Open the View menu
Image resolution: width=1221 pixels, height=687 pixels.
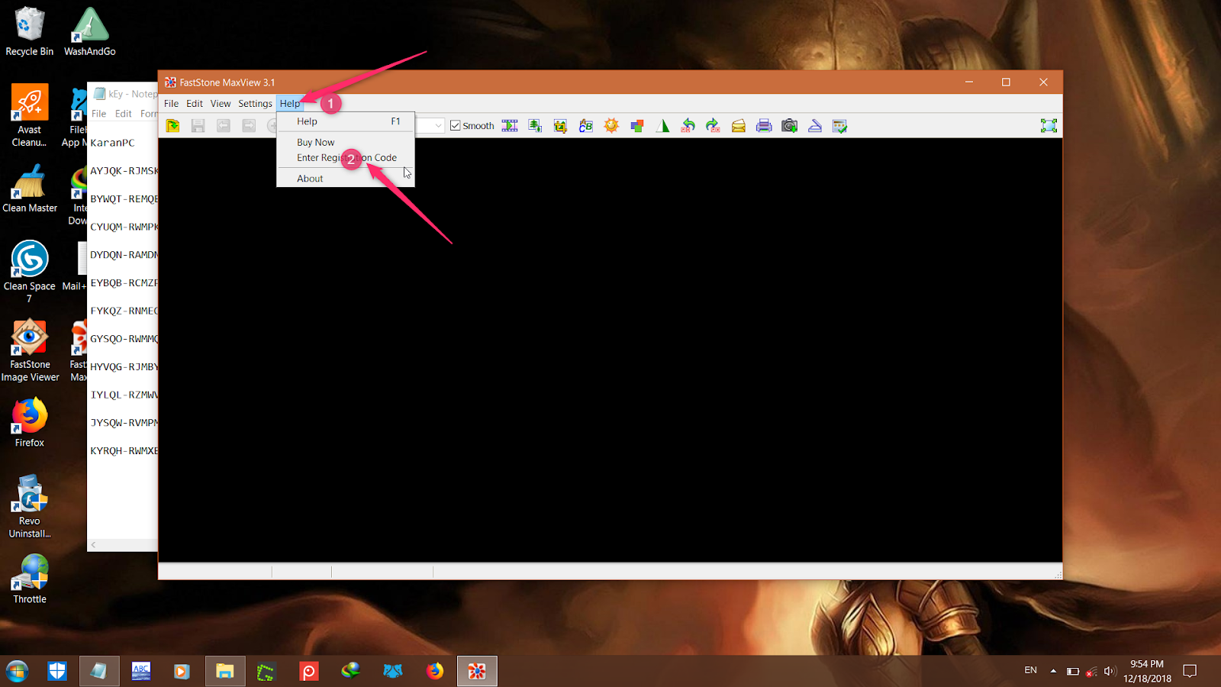(221, 104)
